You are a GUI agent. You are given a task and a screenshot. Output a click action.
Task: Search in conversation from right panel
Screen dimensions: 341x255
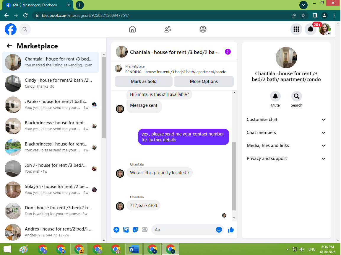[296, 96]
